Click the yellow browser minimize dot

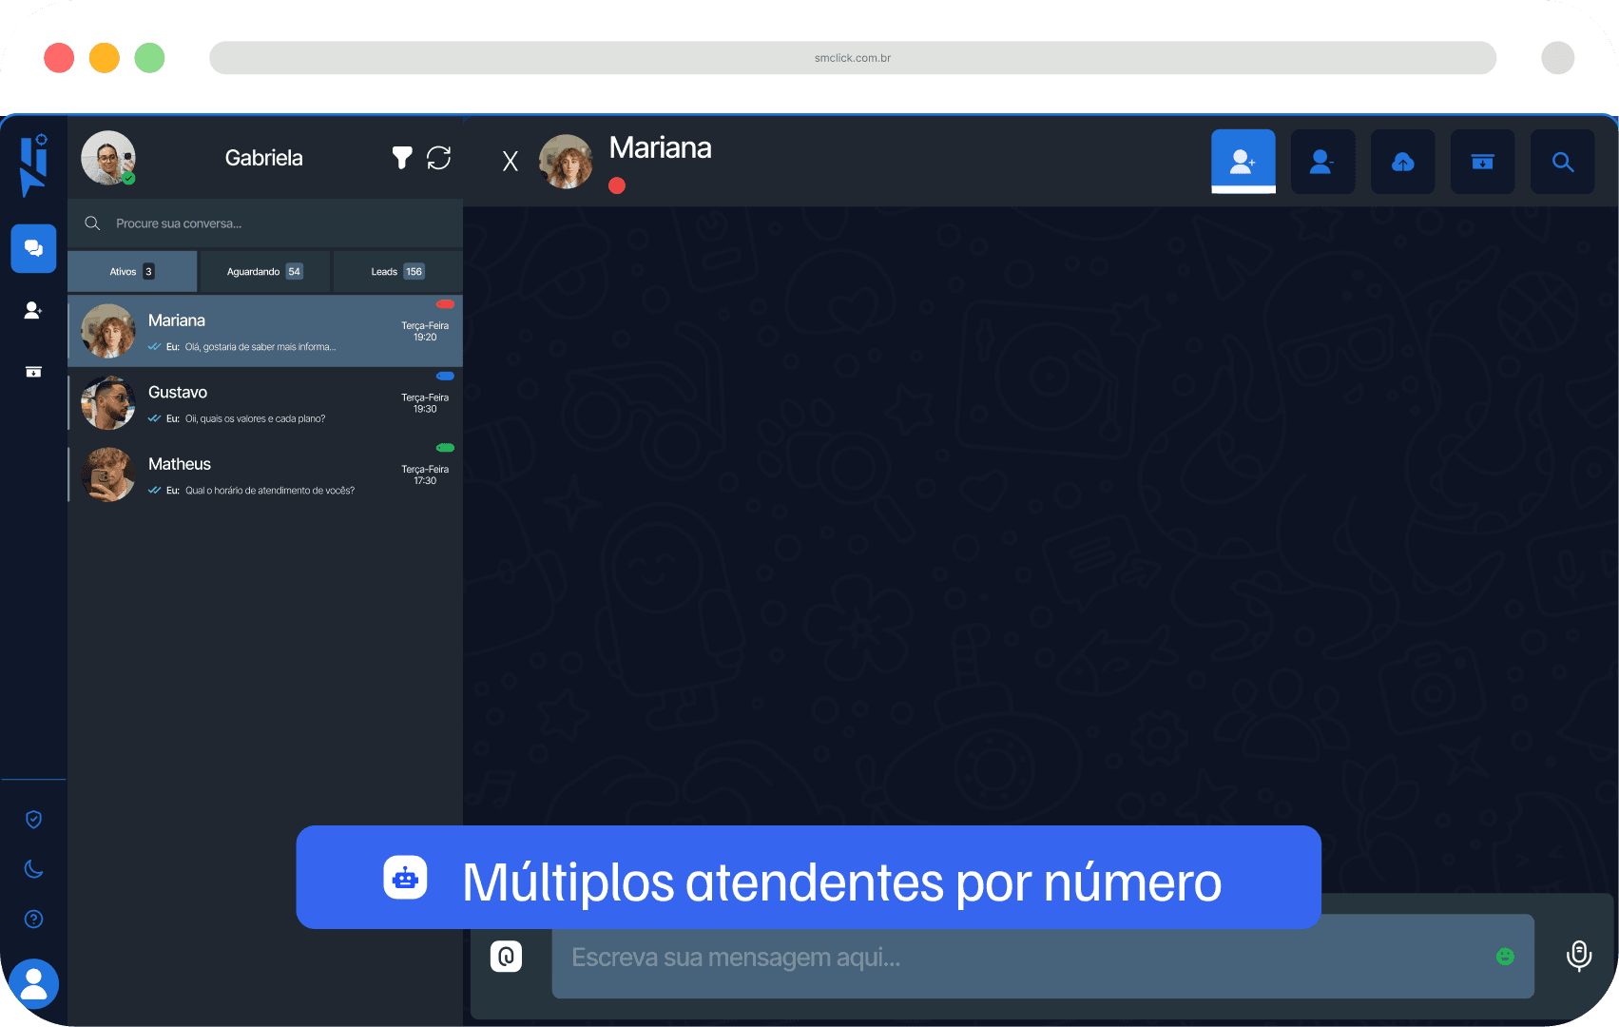click(x=105, y=58)
